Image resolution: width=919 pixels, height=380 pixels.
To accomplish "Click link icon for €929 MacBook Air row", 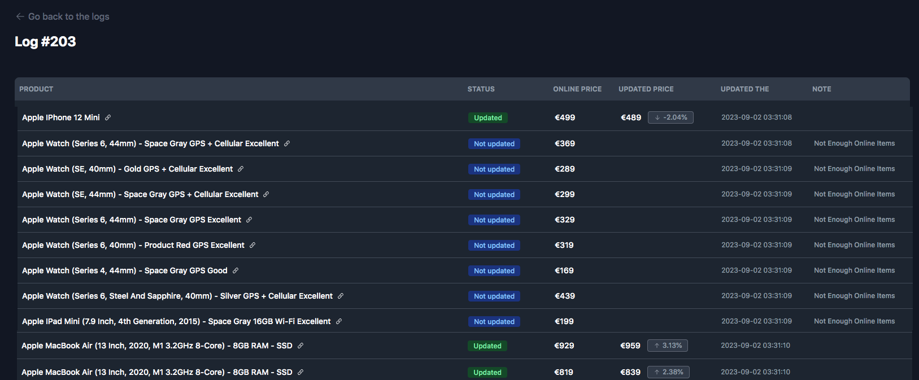I will pos(300,346).
